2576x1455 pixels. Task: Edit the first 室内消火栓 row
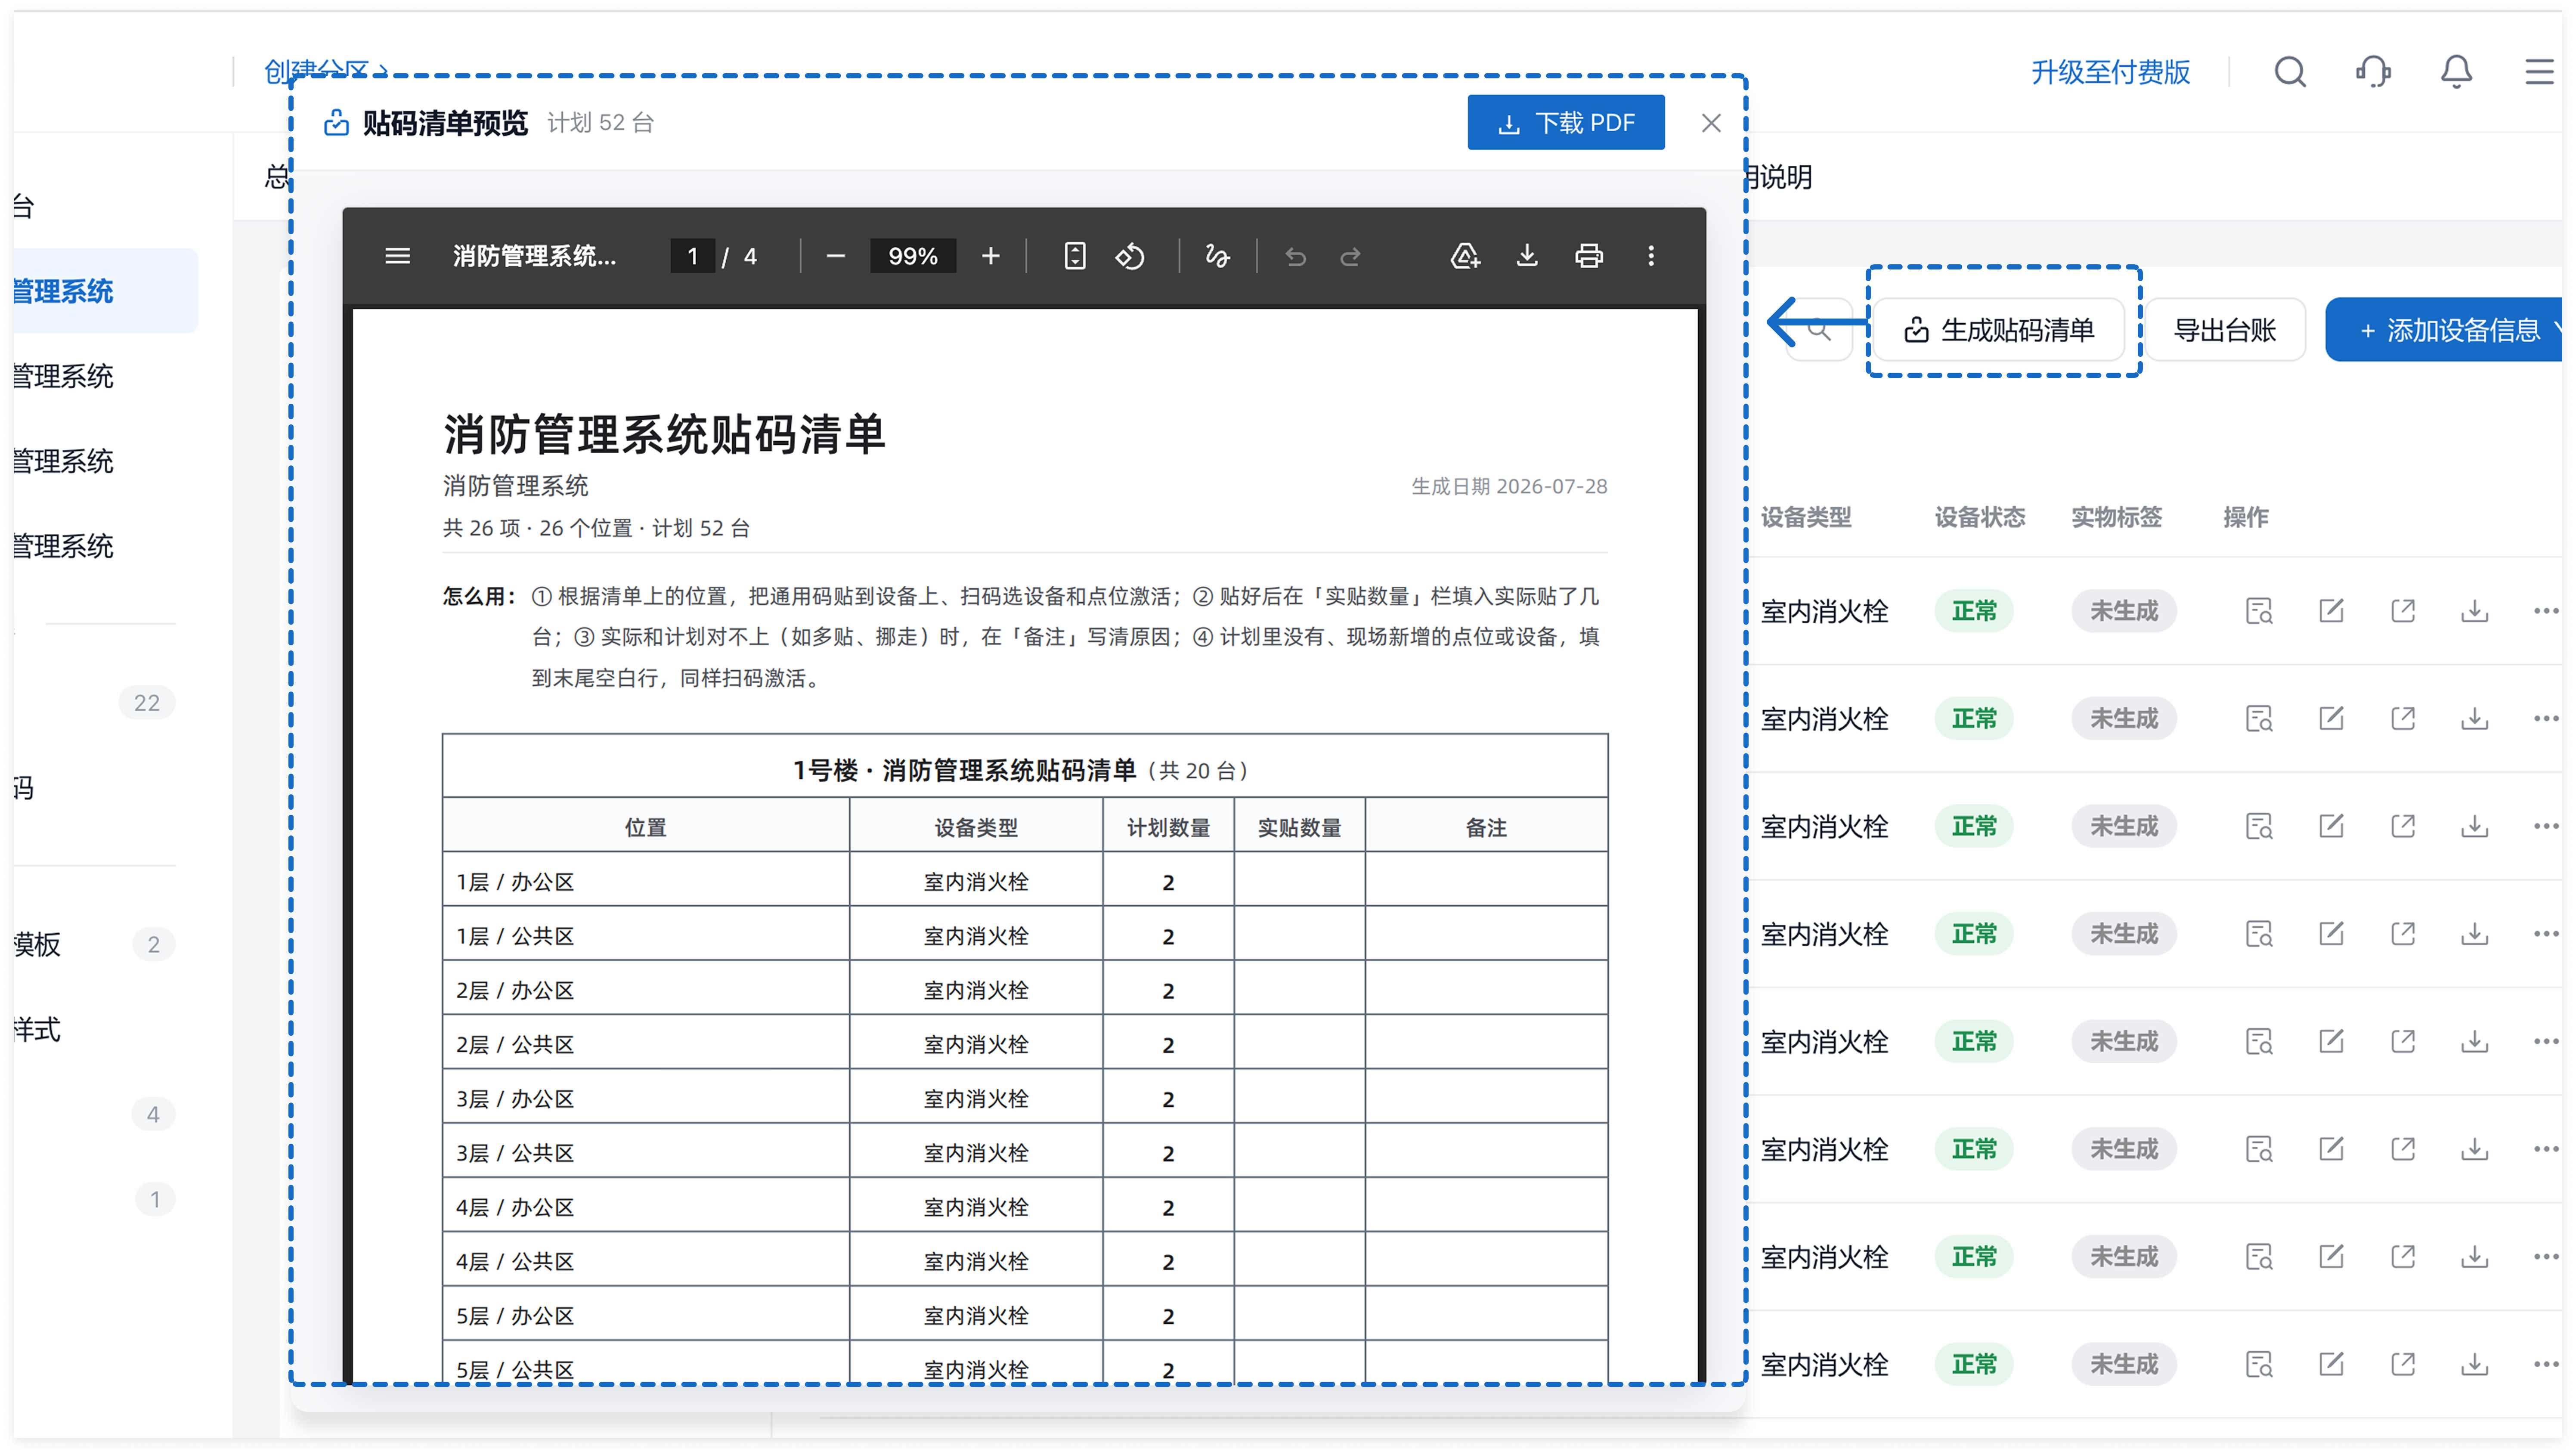point(2330,611)
